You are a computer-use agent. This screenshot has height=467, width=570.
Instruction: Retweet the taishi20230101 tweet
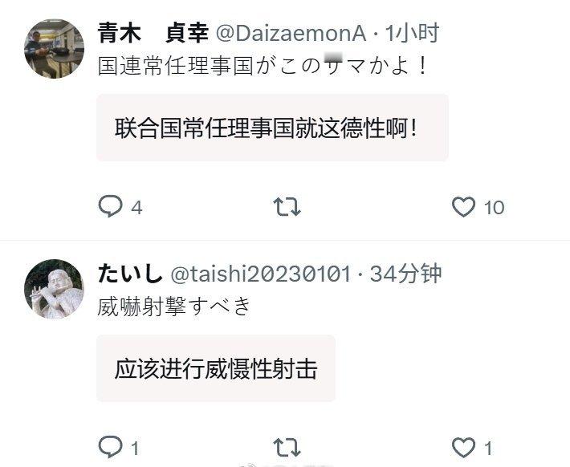(287, 447)
